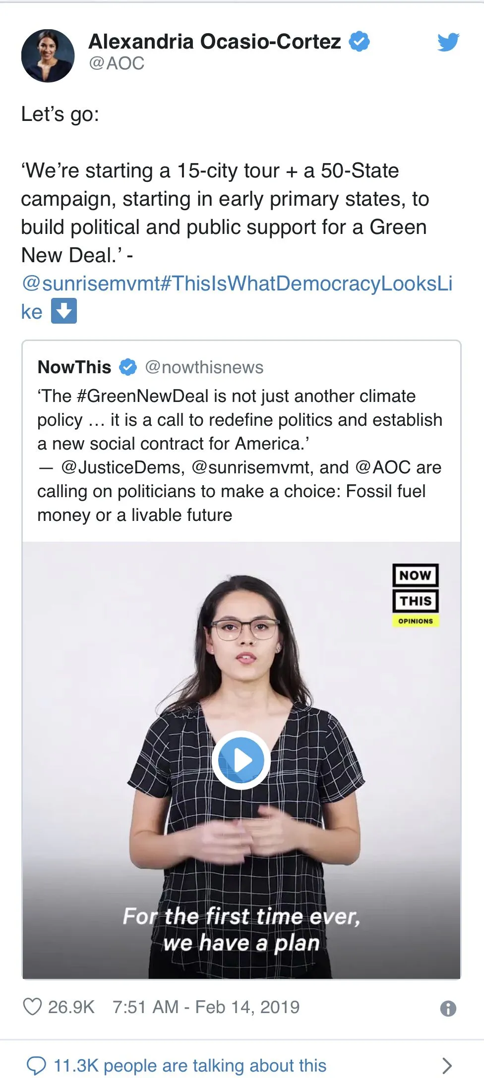The width and height of the screenshot is (484, 1078).
Task: Expand conversation with the right chevron
Action: [447, 1065]
